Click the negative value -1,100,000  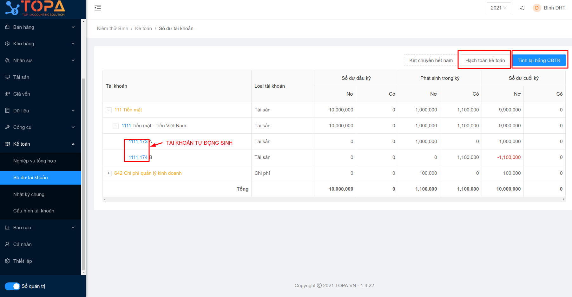click(509, 157)
